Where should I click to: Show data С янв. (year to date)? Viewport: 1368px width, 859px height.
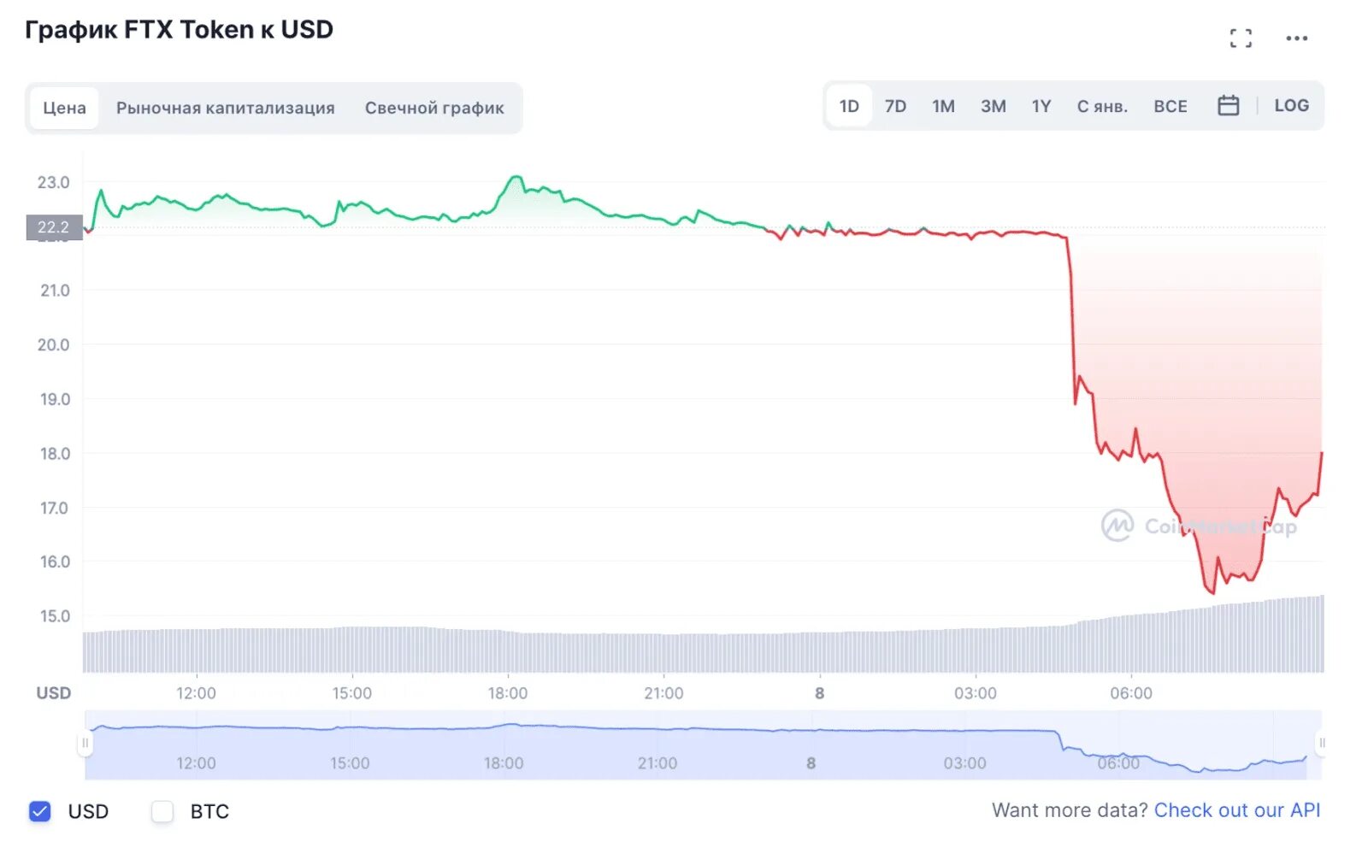[1102, 107]
